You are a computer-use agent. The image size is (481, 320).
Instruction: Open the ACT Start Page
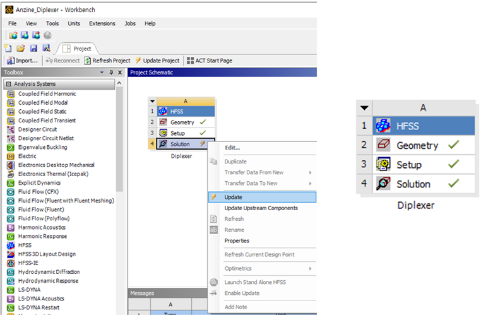(210, 61)
